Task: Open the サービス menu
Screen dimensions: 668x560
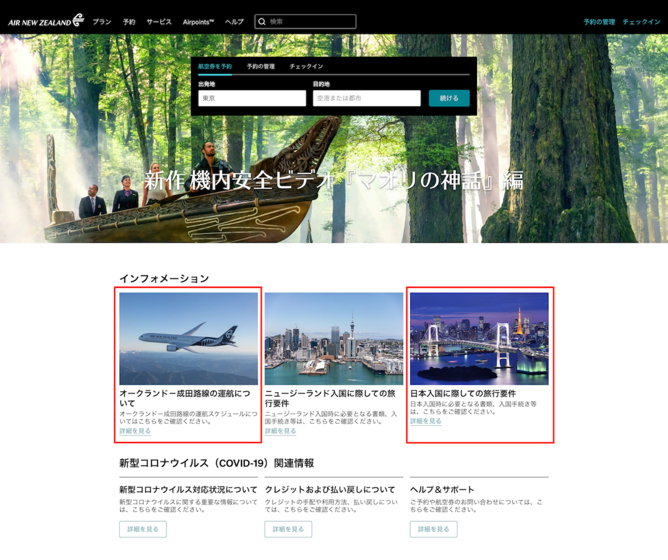Action: pos(159,22)
